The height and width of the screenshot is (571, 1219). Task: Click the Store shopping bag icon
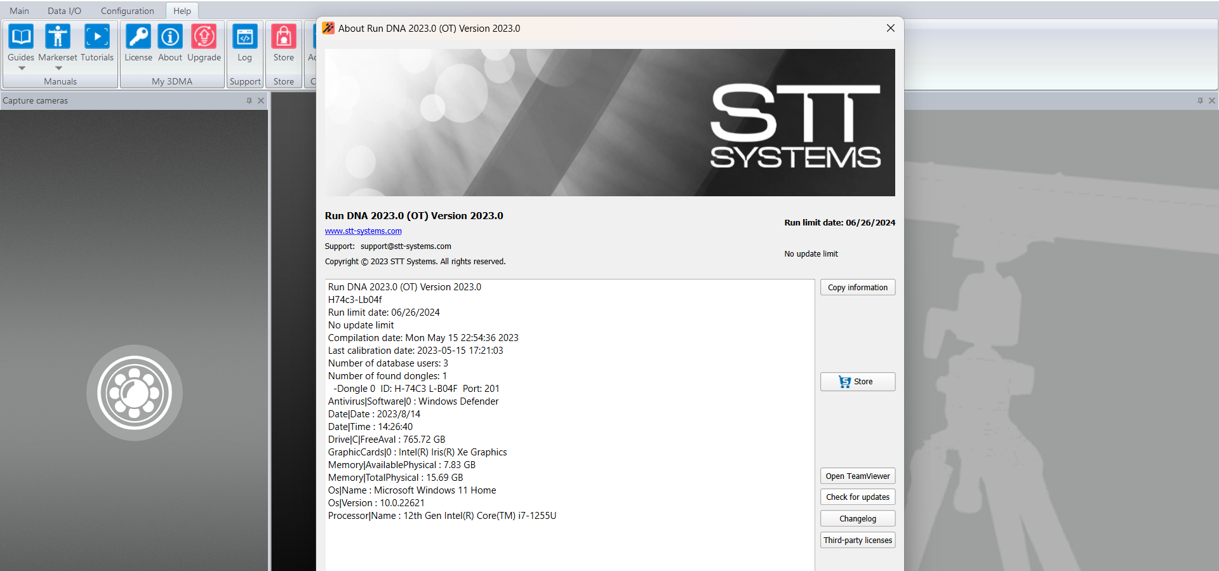[x=284, y=37]
